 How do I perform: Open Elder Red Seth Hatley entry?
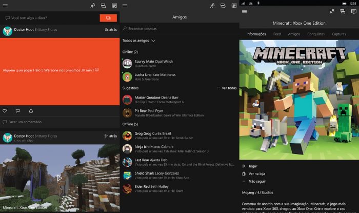(x=180, y=189)
